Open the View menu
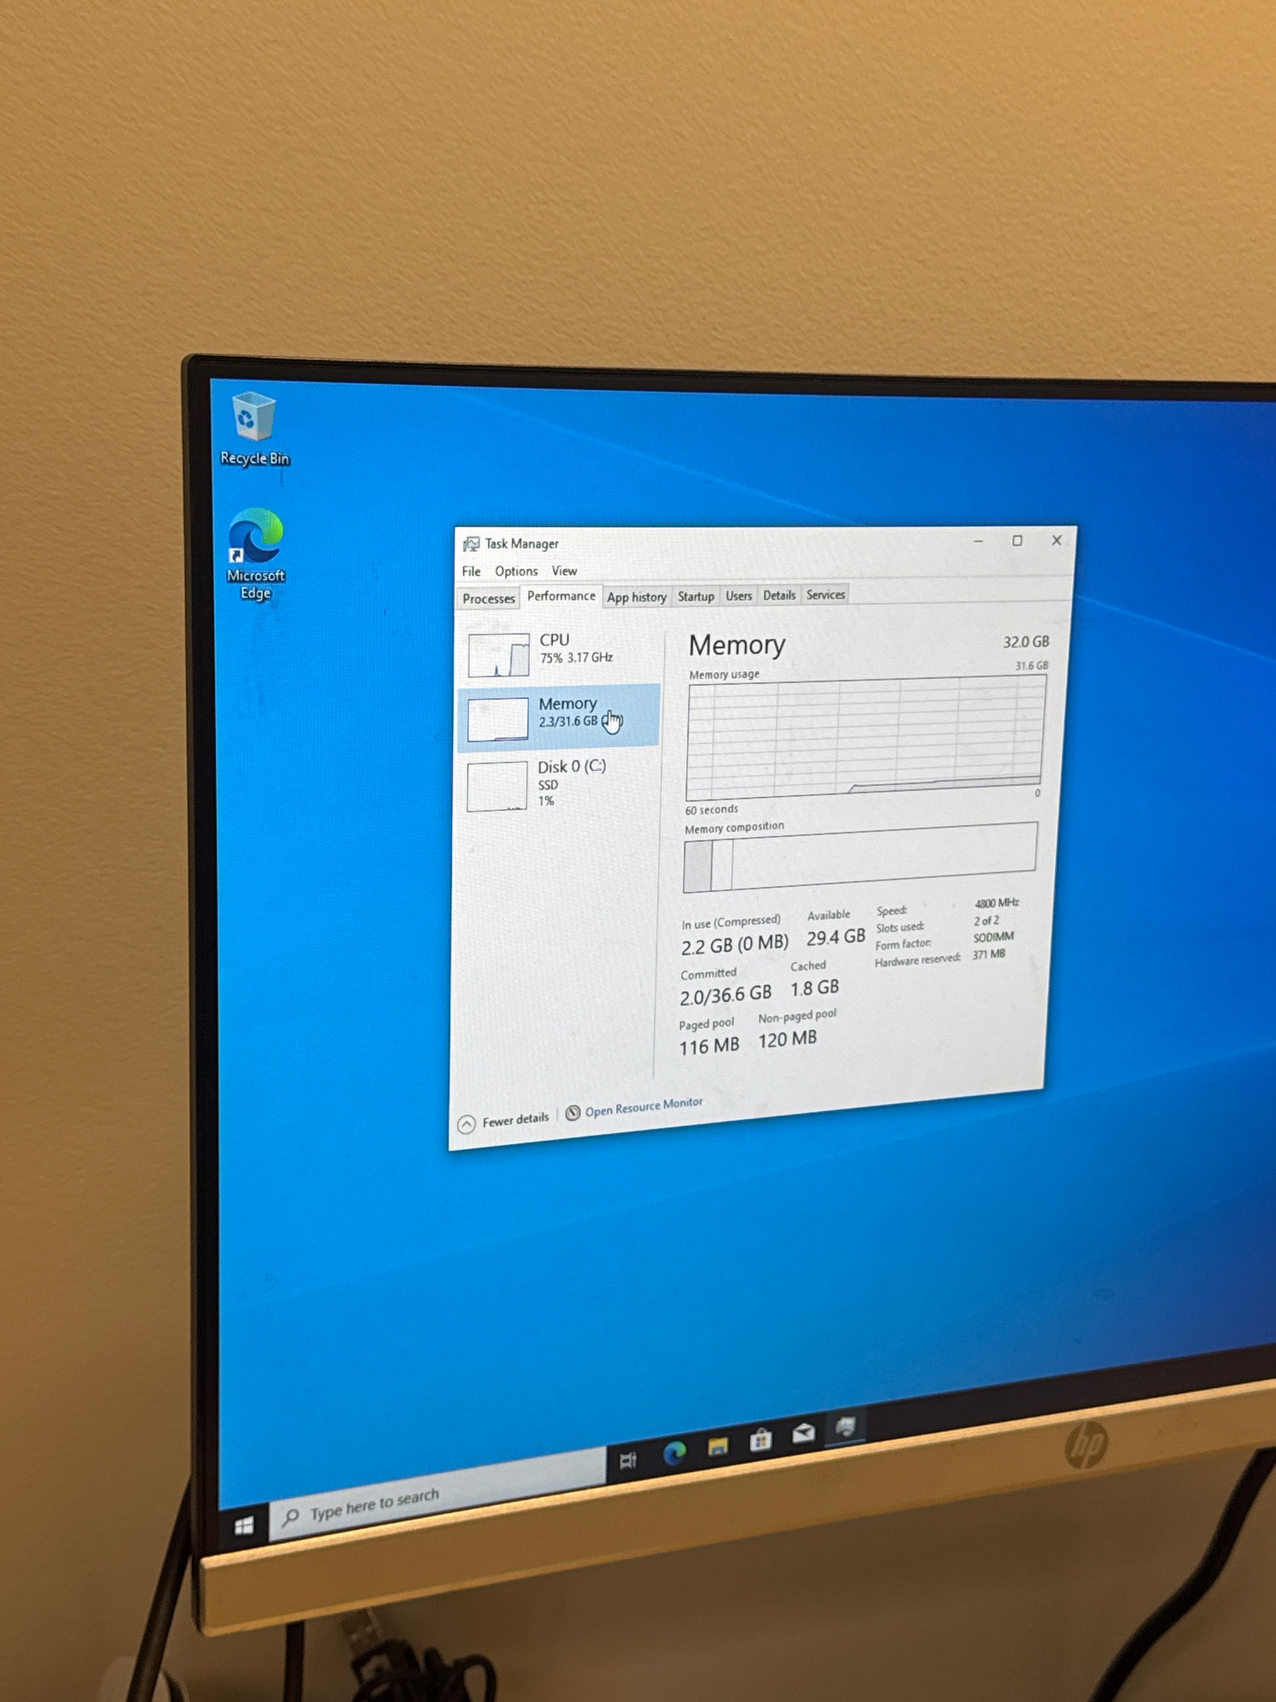Image resolution: width=1276 pixels, height=1702 pixels. [564, 571]
